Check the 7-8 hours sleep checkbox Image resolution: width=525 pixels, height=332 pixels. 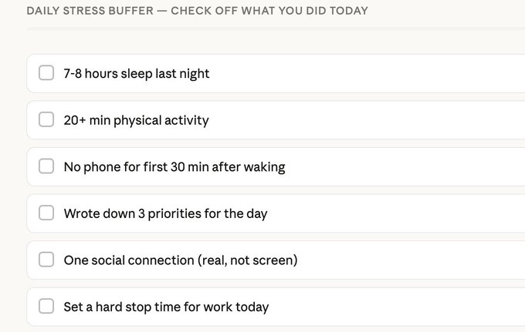click(46, 73)
